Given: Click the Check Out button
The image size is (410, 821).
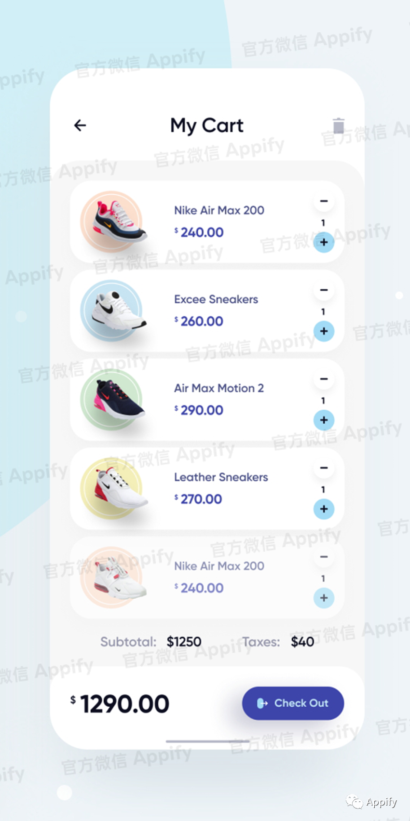Looking at the screenshot, I should point(293,703).
